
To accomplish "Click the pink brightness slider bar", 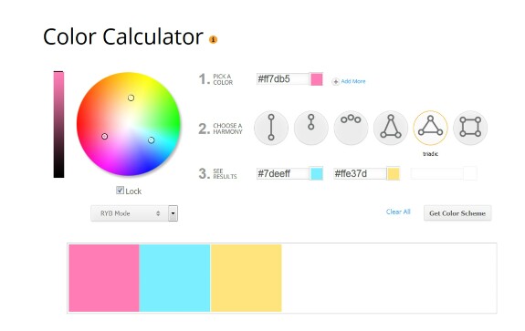I will [58, 124].
